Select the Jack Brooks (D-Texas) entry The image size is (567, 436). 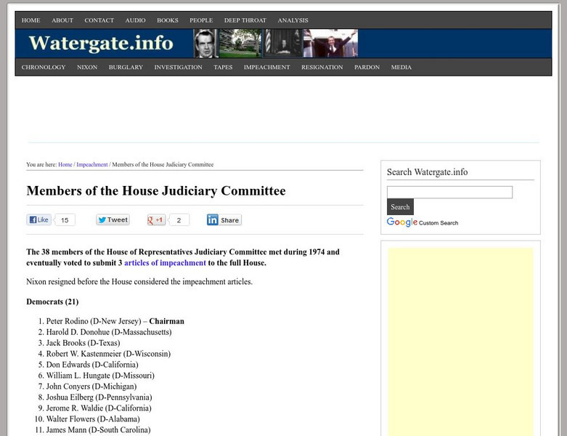[83, 343]
